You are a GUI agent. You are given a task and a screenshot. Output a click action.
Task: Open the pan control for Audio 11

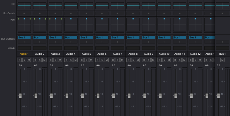[x=180, y=24]
